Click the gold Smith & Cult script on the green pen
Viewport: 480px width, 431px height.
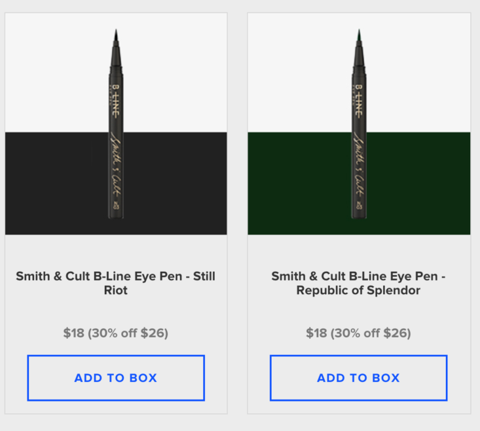[359, 164]
